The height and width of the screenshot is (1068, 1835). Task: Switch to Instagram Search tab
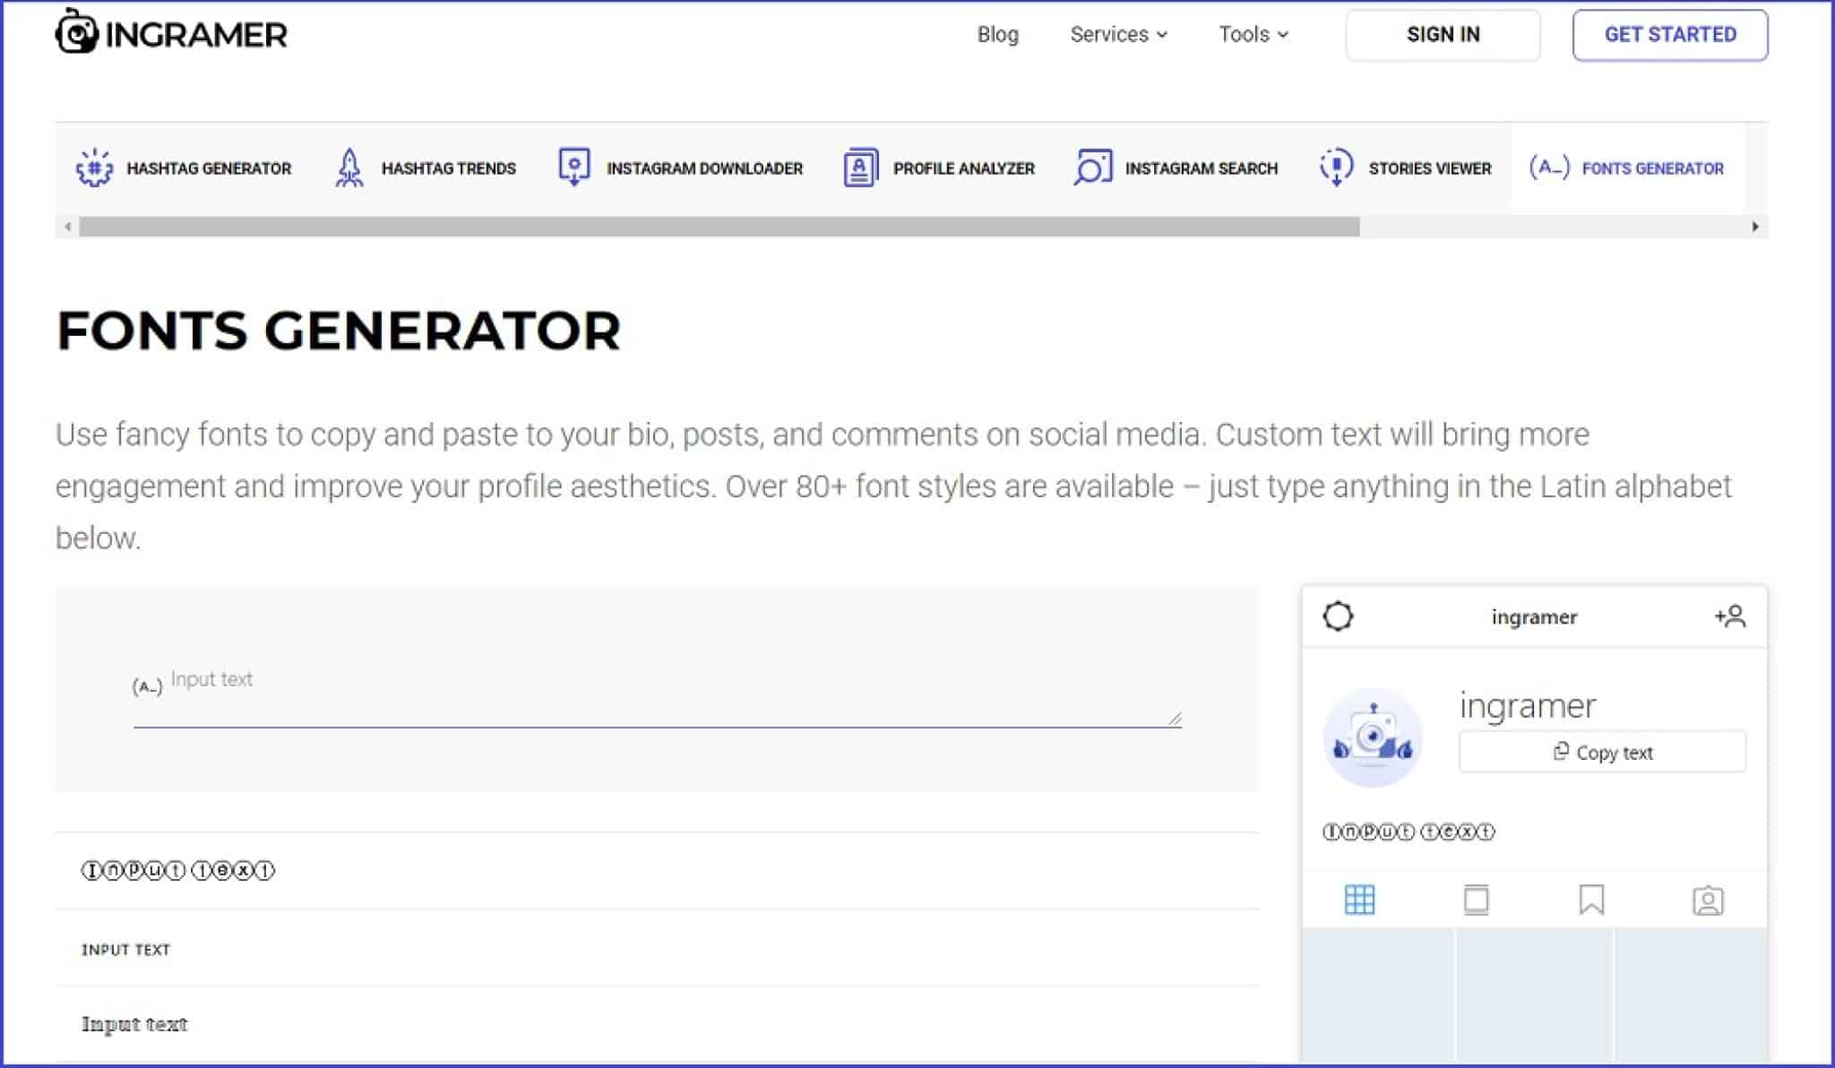1176,168
